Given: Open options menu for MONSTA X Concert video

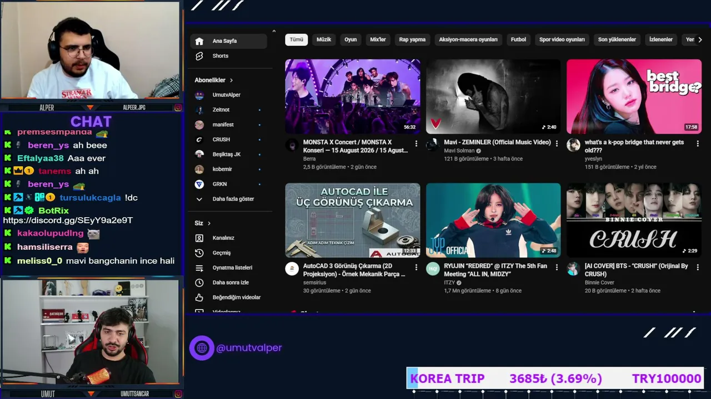Looking at the screenshot, I should click(x=416, y=144).
